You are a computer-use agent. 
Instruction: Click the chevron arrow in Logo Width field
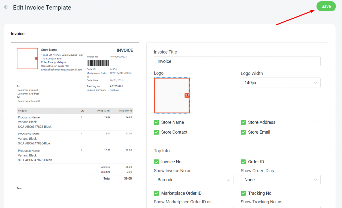315,83
